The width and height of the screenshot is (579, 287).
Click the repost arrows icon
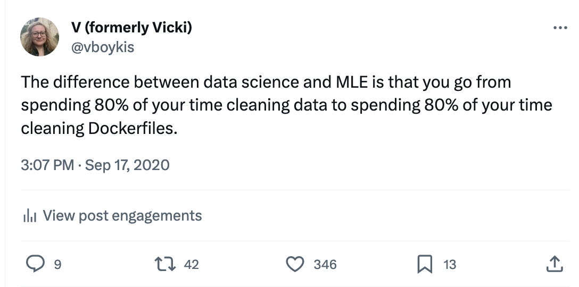[162, 264]
